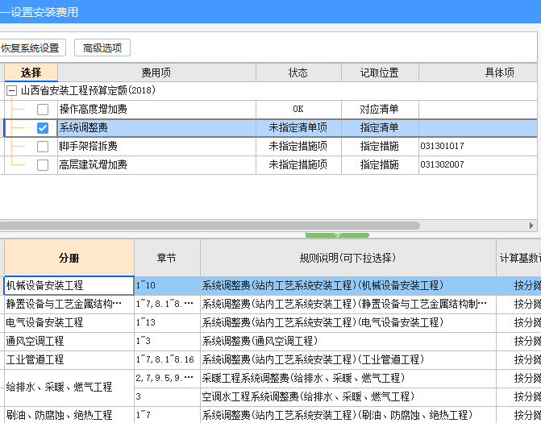
Task: Collapse panel using green splitter handle
Action: click(337, 235)
